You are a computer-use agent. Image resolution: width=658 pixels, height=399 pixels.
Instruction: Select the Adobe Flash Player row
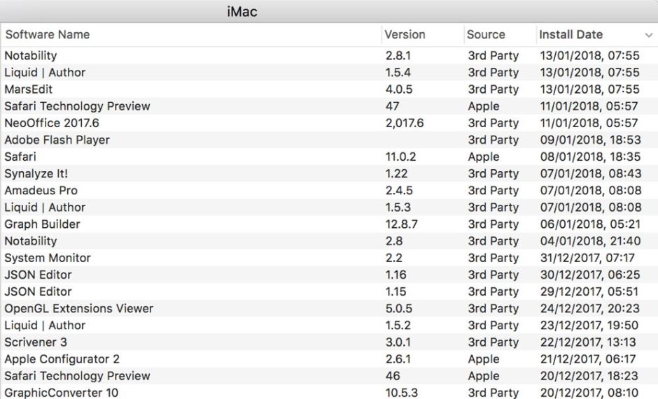click(57, 140)
